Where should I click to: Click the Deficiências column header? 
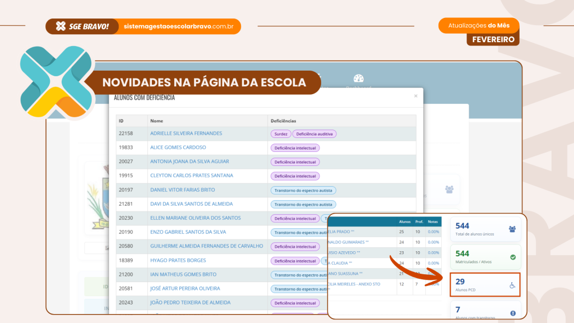click(x=283, y=121)
